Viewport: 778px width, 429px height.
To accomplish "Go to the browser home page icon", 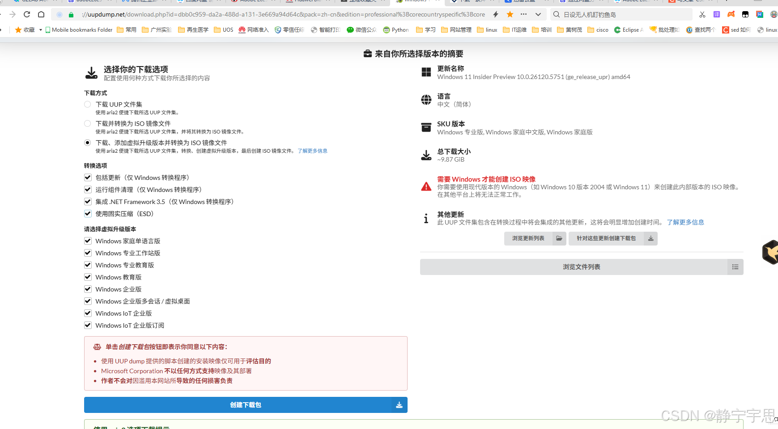I will 41,14.
